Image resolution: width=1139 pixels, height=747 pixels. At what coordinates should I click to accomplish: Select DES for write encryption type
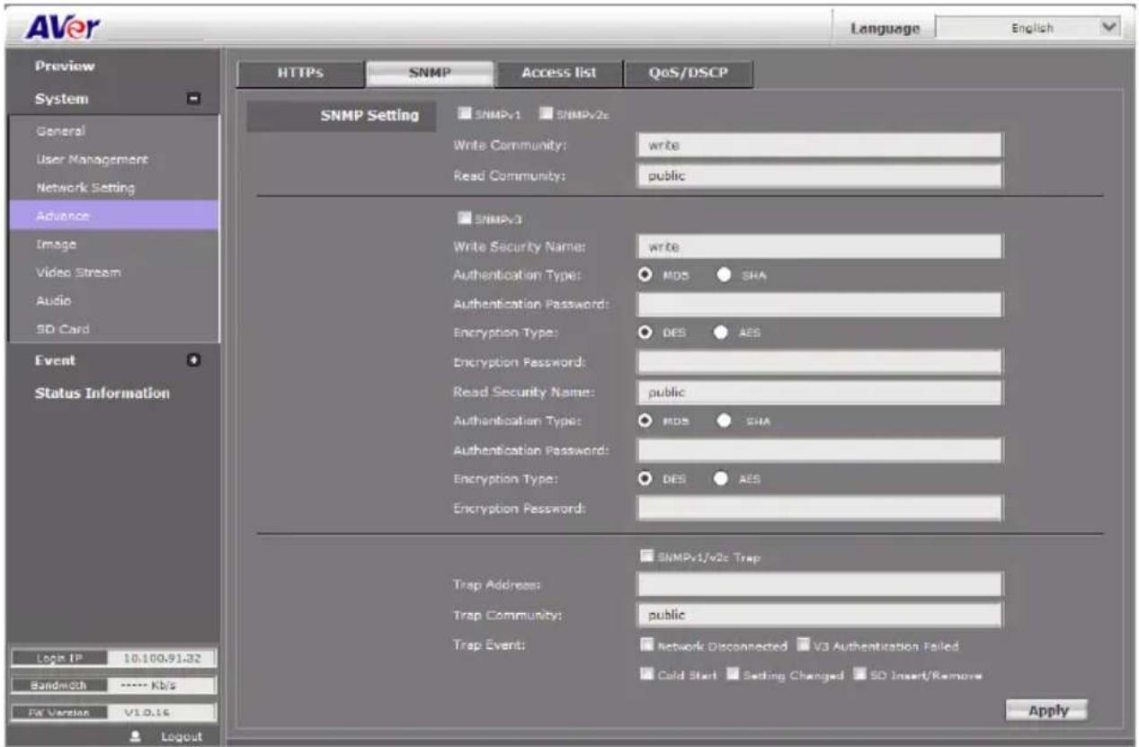645,333
